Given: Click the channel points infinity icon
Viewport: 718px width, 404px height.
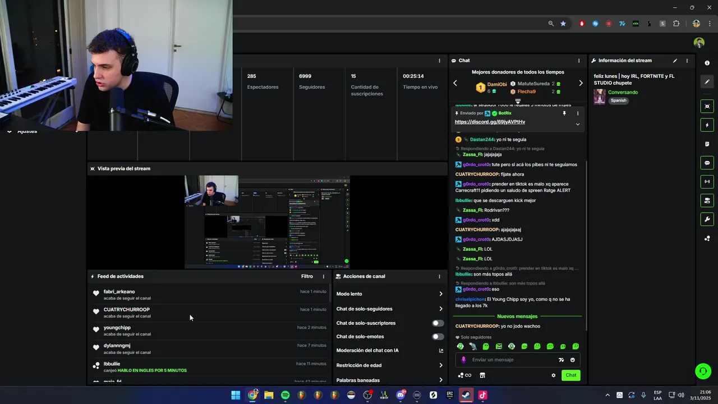Looking at the screenshot, I should (x=464, y=375).
